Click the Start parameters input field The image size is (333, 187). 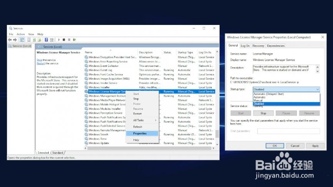pos(288,131)
